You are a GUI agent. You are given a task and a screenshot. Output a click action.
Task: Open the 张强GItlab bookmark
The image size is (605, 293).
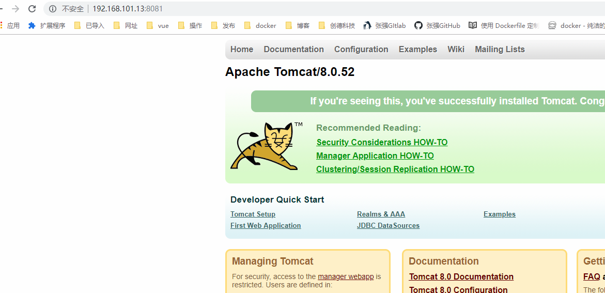tap(384, 25)
